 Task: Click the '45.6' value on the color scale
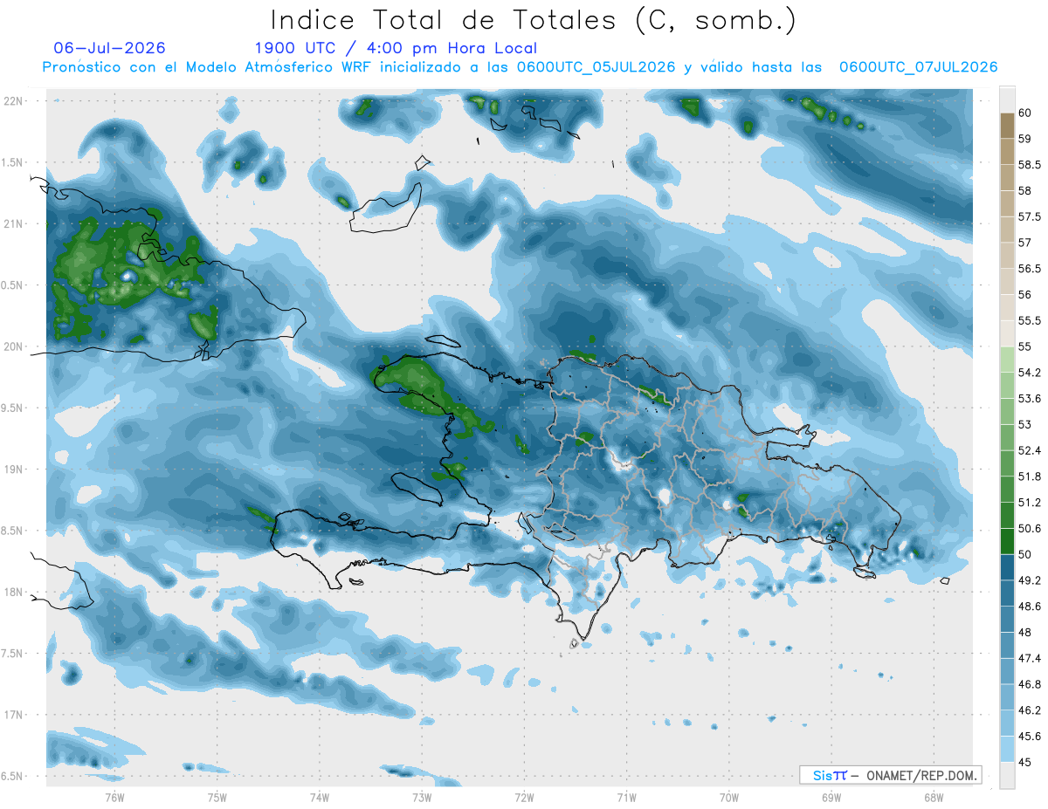click(1030, 737)
